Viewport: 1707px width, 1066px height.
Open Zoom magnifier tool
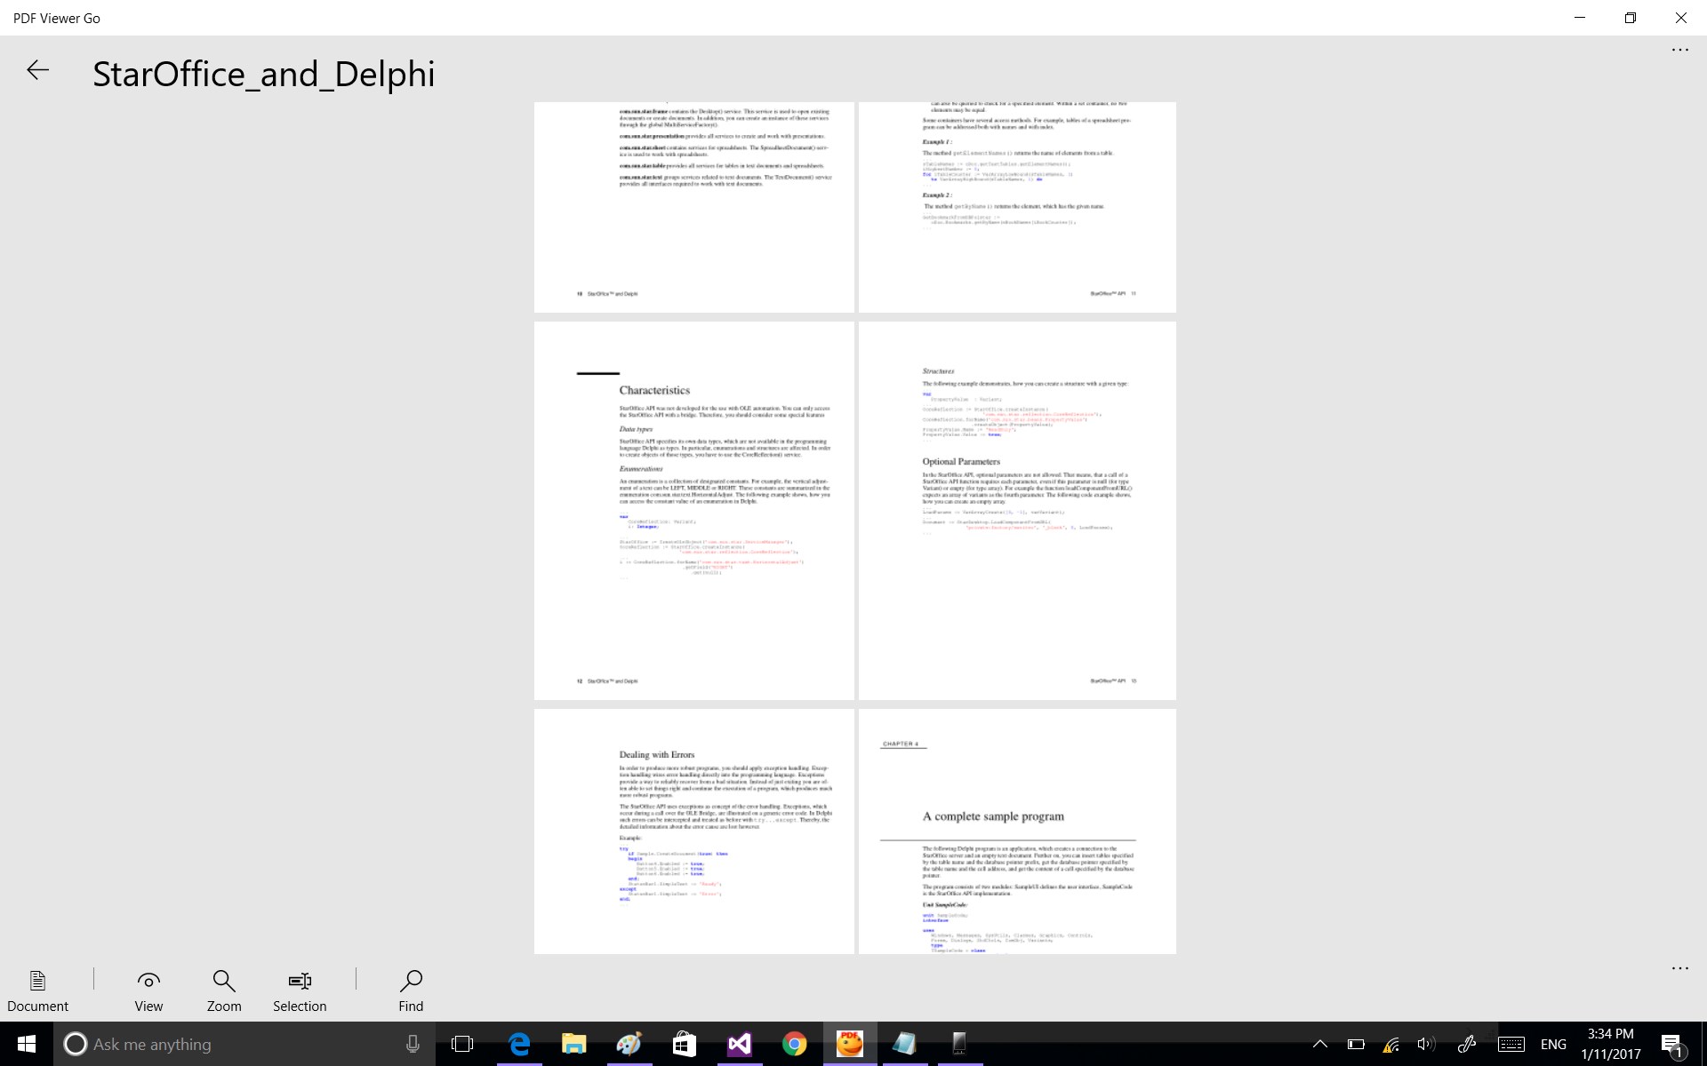tap(224, 990)
